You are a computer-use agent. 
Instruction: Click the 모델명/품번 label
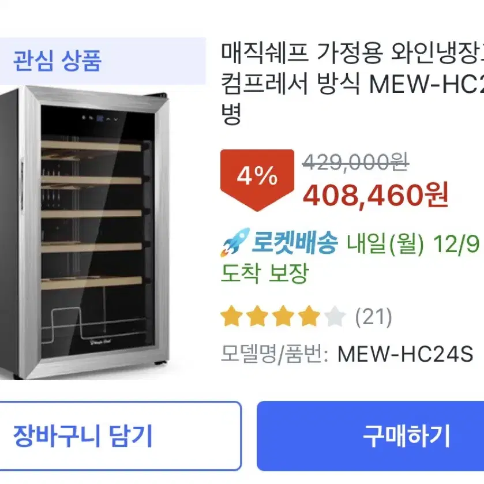275,354
